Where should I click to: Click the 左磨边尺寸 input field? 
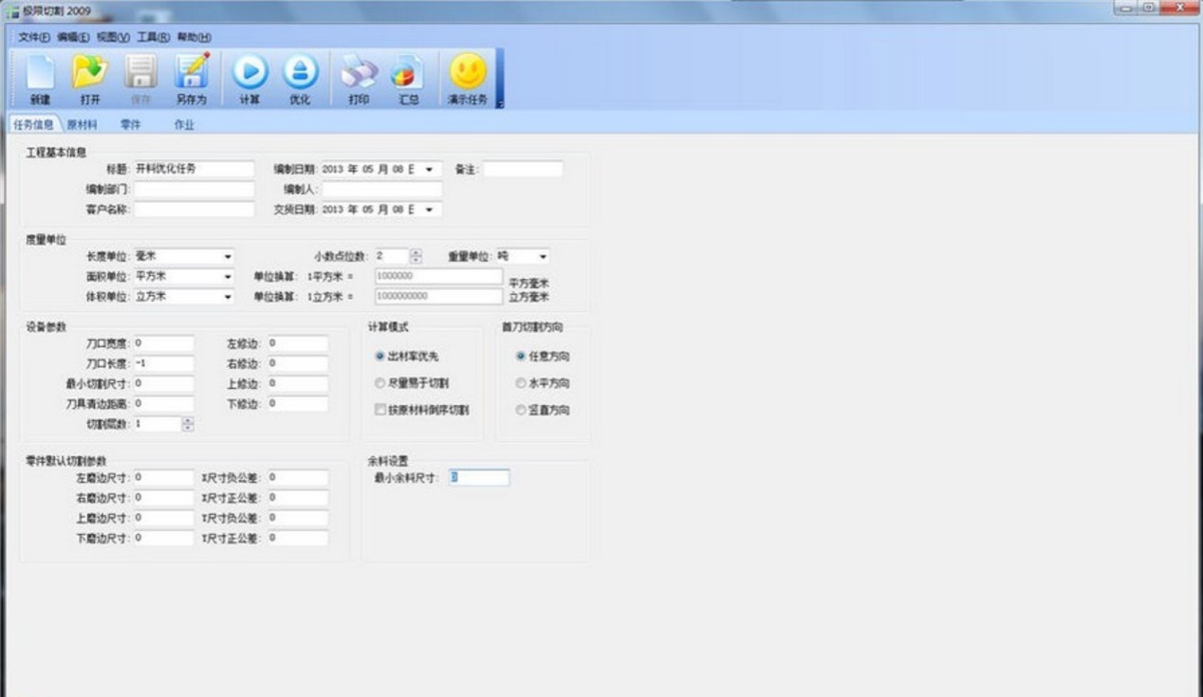point(163,478)
